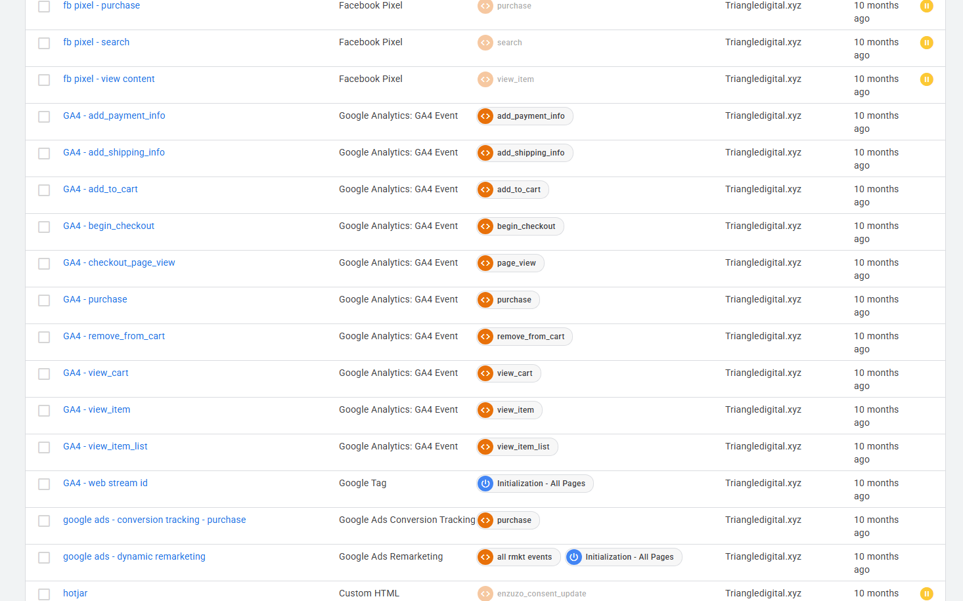Click the add_to_cart trigger icon

pyautogui.click(x=485, y=190)
